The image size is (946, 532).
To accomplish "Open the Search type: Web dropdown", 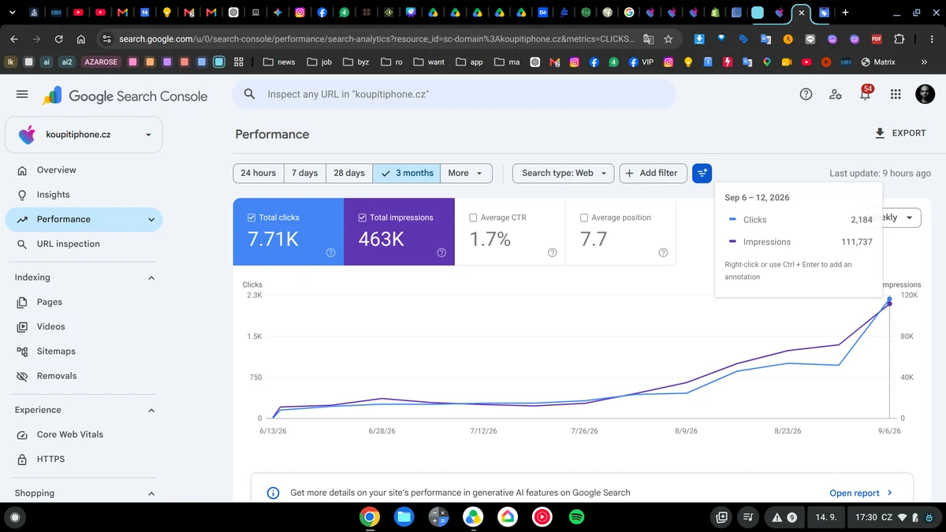I will pyautogui.click(x=563, y=173).
